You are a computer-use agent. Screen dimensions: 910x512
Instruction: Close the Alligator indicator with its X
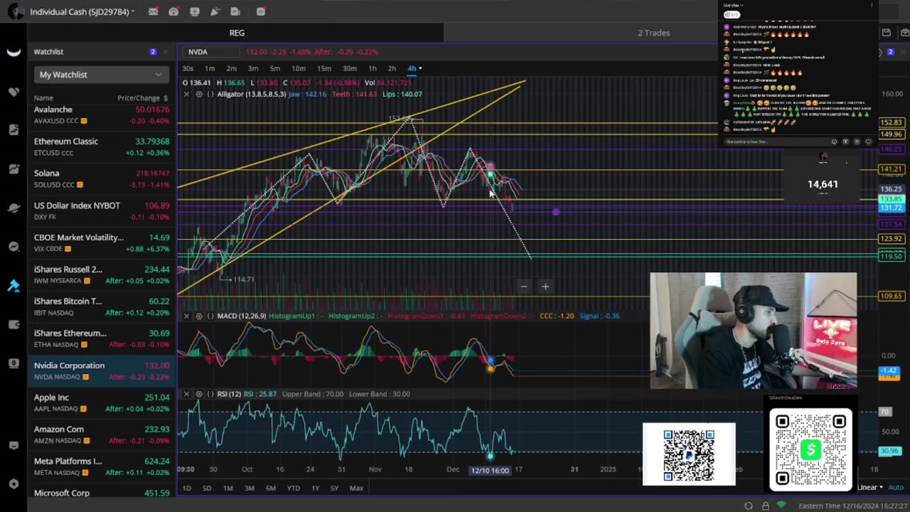[x=186, y=95]
